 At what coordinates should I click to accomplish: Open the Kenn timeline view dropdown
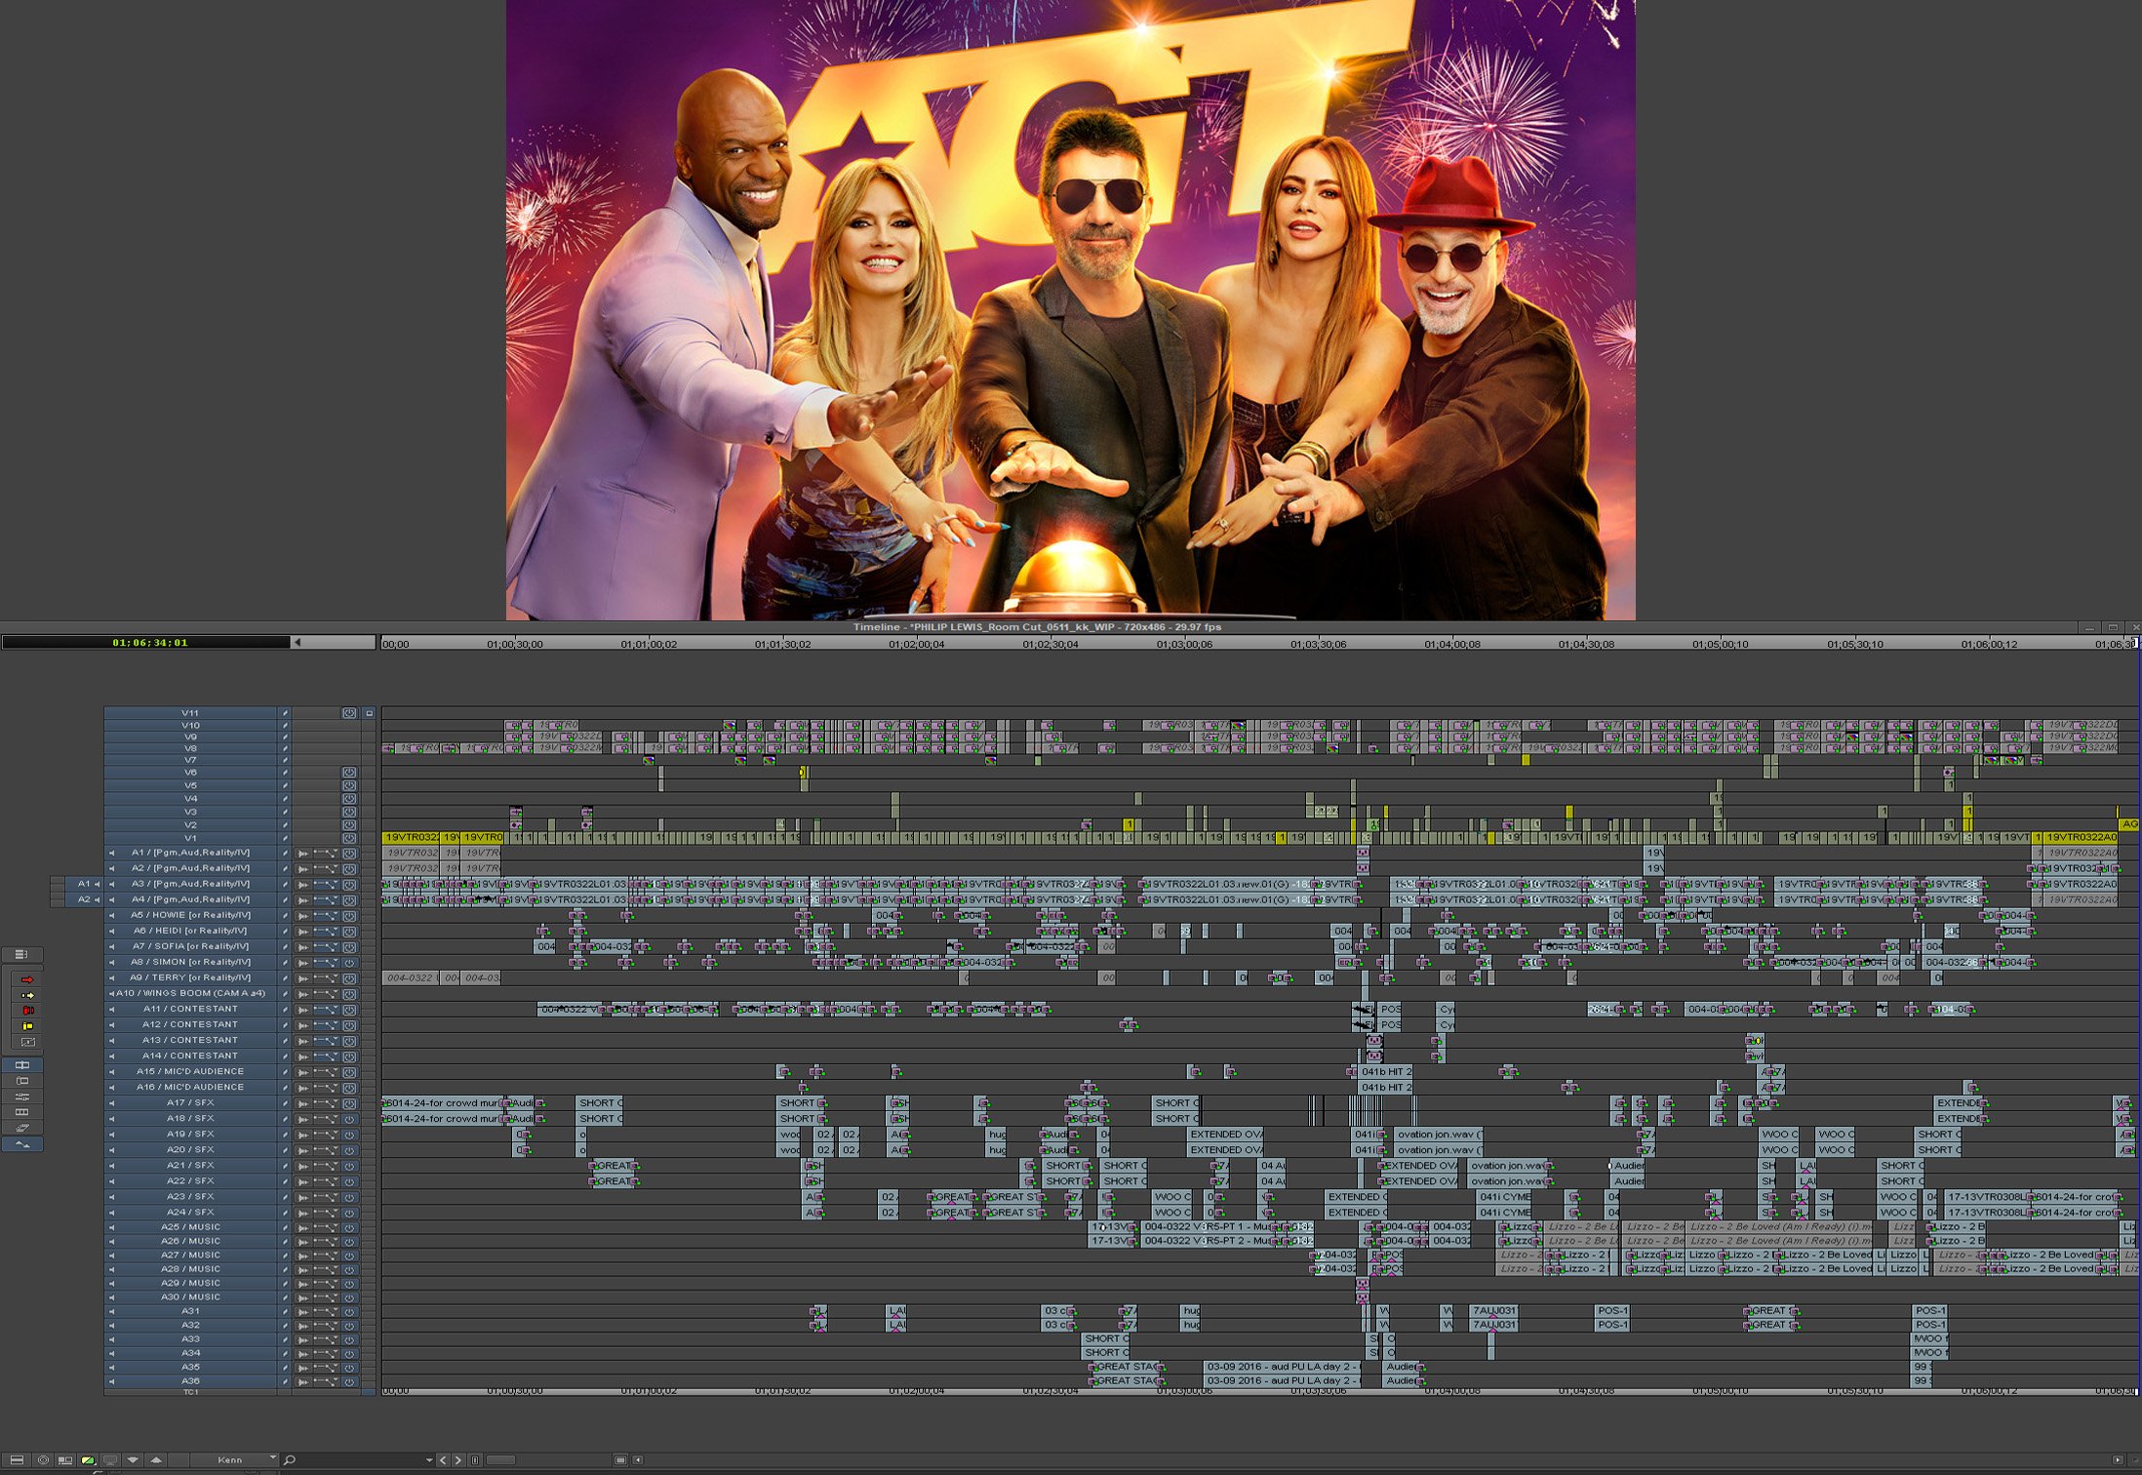point(234,1460)
